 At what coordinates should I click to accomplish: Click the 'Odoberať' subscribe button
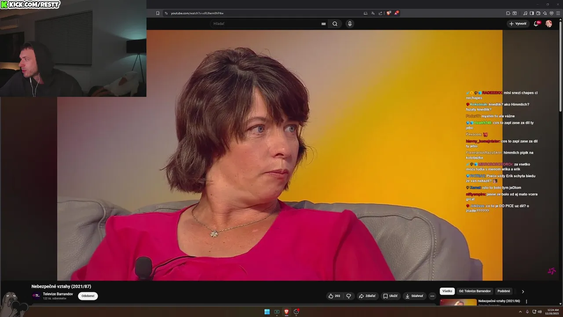click(x=88, y=296)
